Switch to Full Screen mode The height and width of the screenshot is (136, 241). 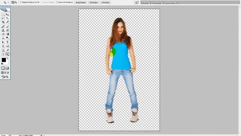(8, 73)
